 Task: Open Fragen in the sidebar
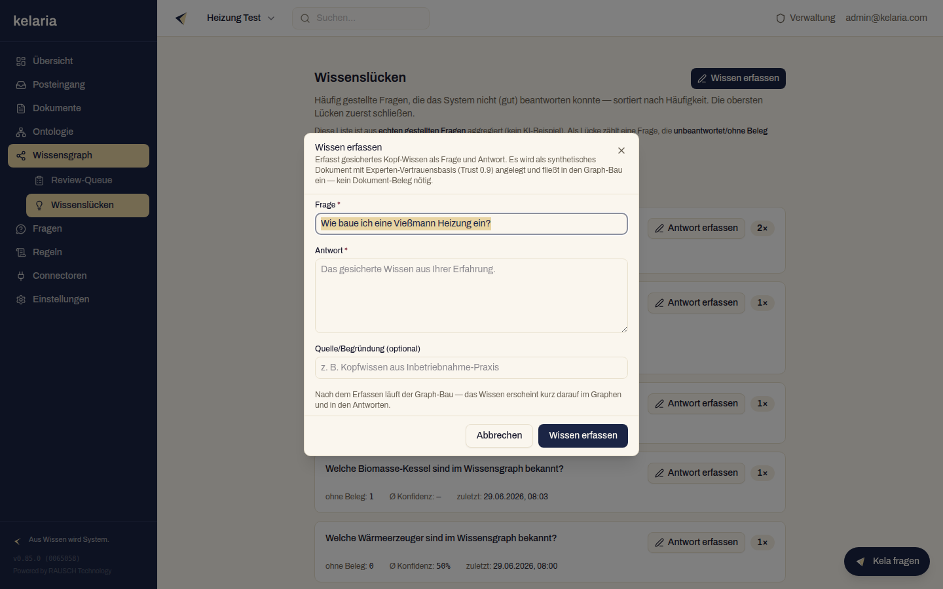click(x=79, y=228)
